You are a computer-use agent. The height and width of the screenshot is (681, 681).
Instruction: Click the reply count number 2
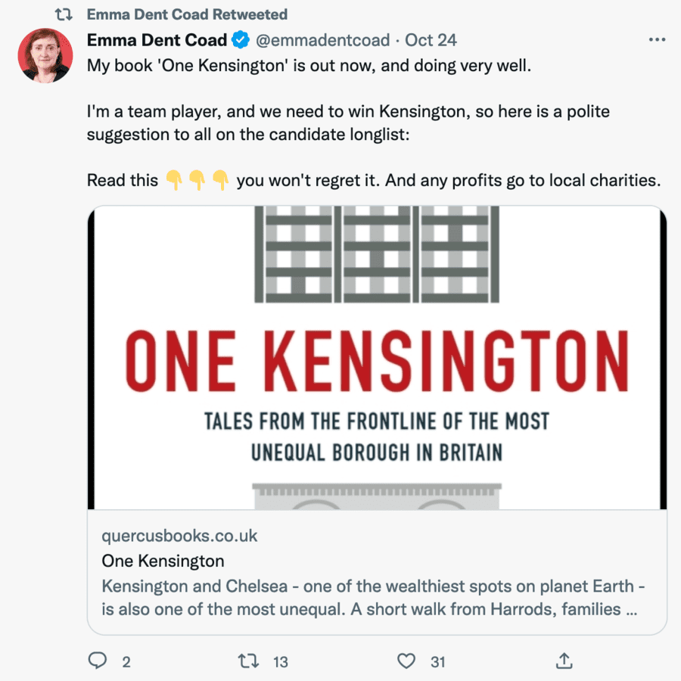pos(126,661)
